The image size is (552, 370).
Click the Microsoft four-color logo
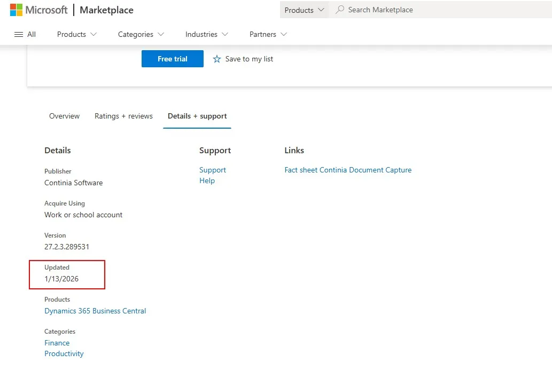[16, 10]
